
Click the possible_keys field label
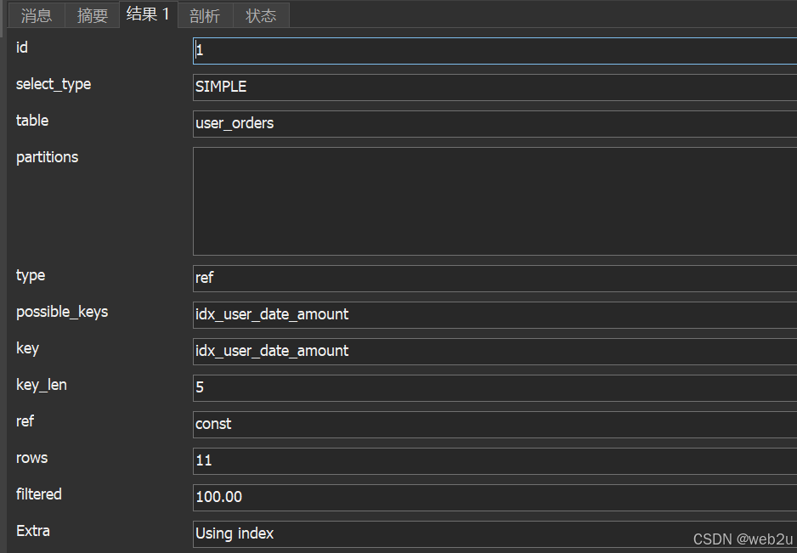tap(62, 312)
